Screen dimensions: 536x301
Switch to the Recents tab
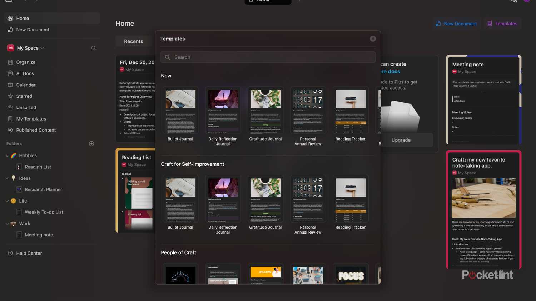(133, 41)
